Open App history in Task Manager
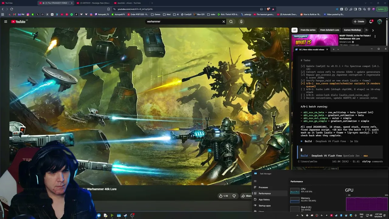389x219 pixels. 270,200
